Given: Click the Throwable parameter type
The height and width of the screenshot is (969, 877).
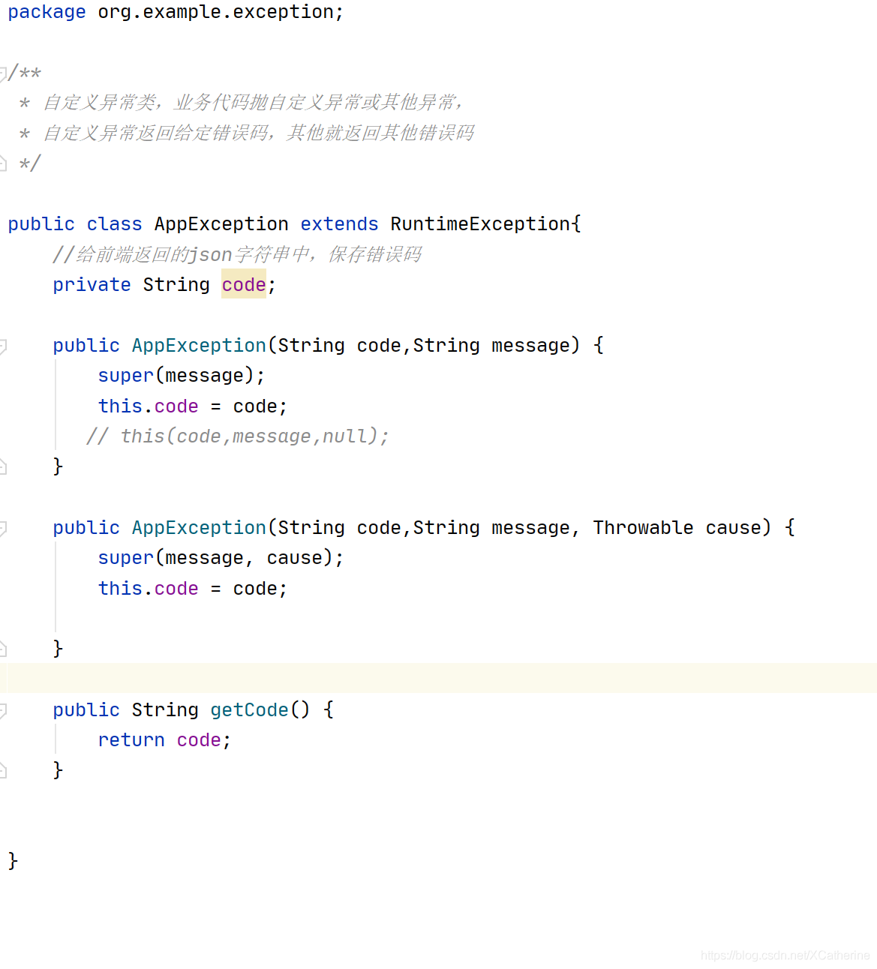Looking at the screenshot, I should (643, 528).
